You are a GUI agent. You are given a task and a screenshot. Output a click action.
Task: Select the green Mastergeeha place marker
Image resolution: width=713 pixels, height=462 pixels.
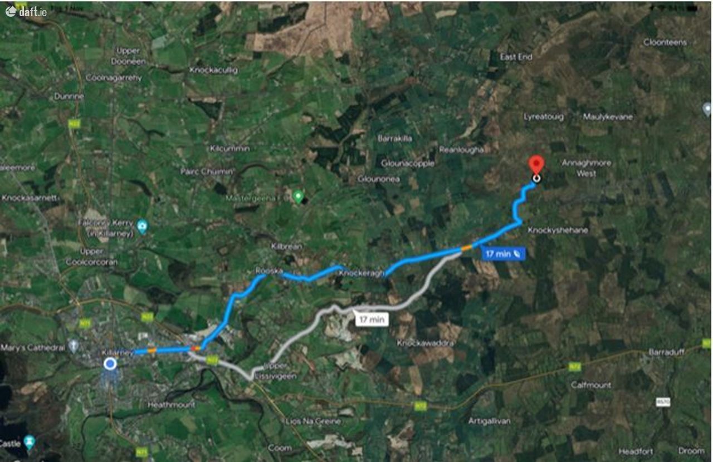(x=299, y=196)
